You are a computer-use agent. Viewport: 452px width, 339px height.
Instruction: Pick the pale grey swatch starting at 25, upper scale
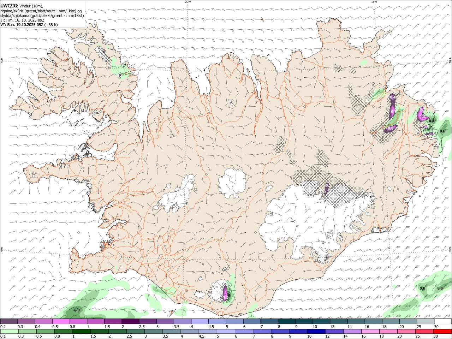click(425, 322)
